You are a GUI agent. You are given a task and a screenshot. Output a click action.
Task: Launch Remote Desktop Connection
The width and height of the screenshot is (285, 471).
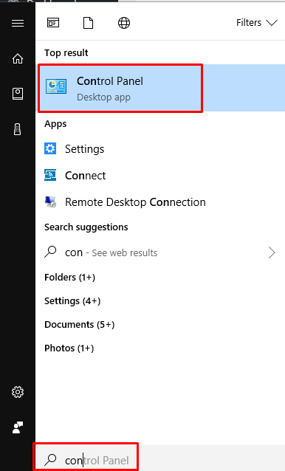[160, 202]
